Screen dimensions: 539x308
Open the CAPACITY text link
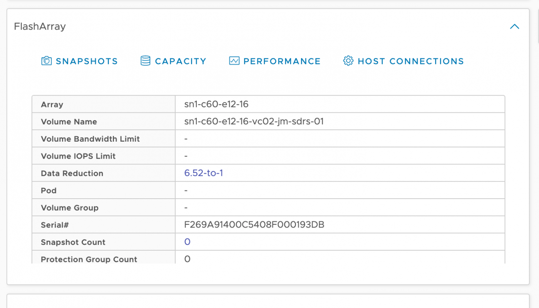[x=181, y=61]
